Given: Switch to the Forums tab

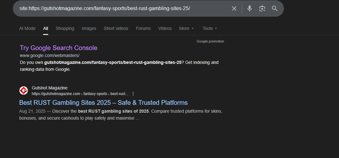Looking at the screenshot, I should [143, 29].
